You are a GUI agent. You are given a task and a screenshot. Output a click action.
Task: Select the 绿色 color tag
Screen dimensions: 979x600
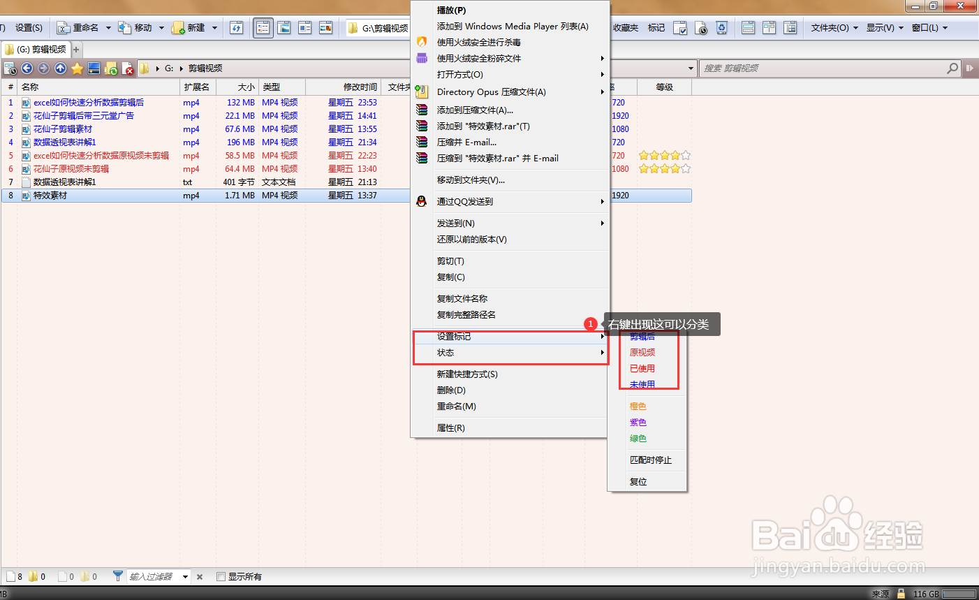(x=638, y=438)
